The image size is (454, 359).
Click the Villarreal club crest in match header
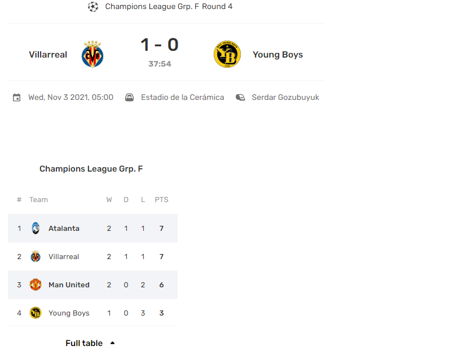click(x=92, y=55)
